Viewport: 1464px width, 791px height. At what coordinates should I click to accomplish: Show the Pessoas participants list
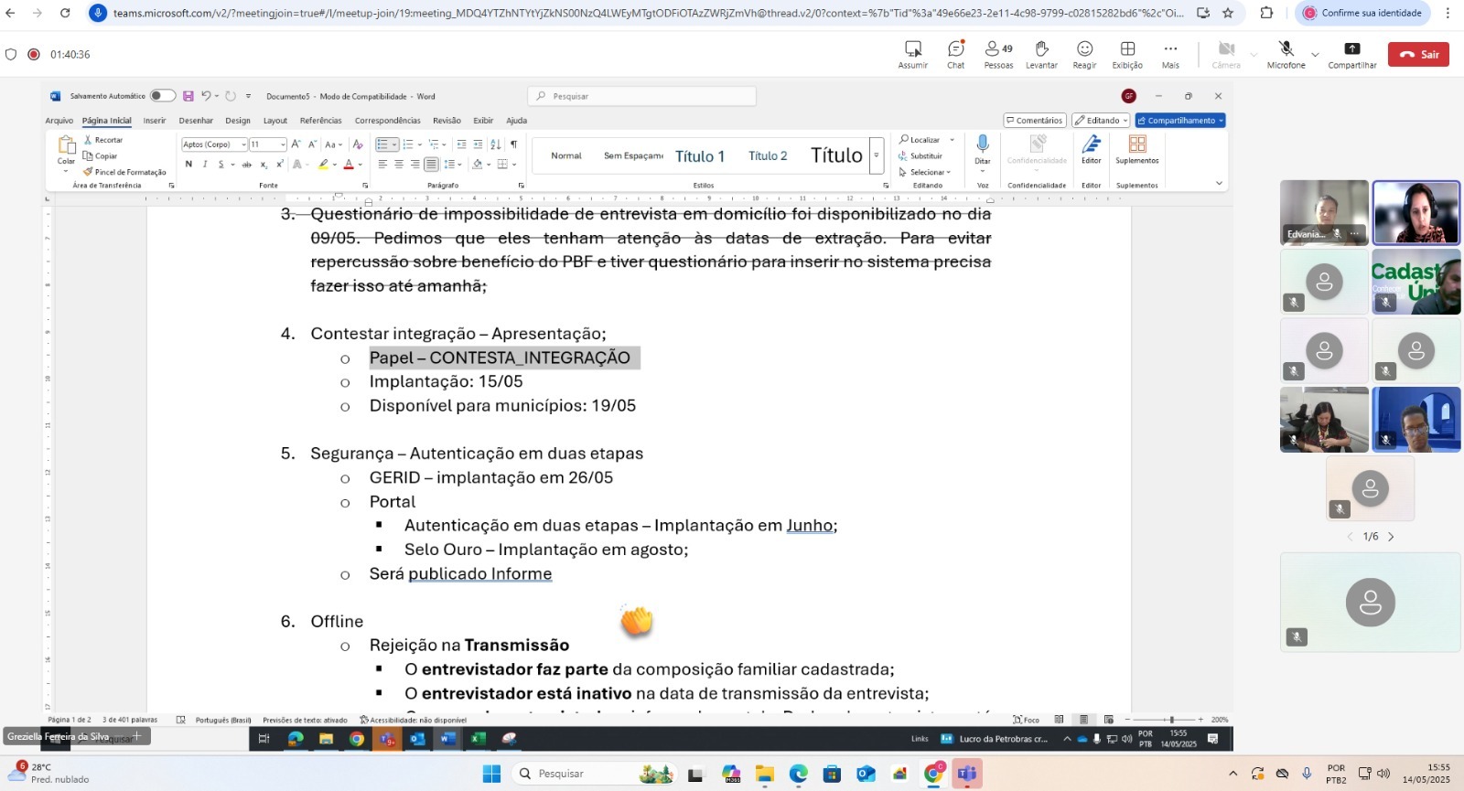(x=998, y=54)
